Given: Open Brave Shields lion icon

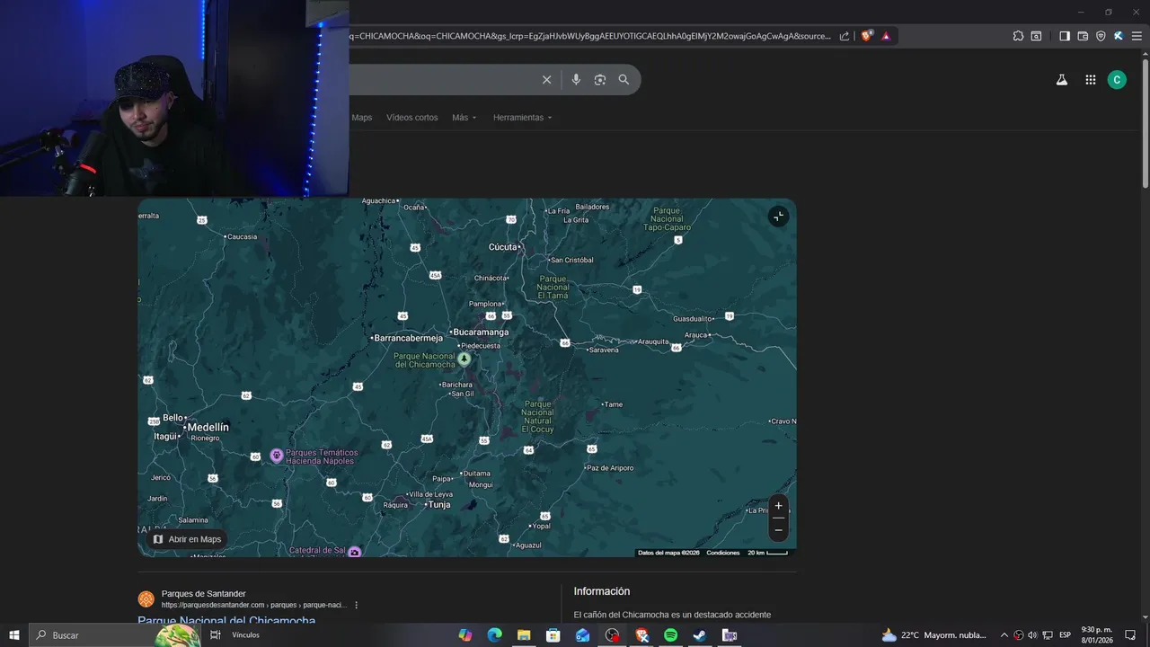Looking at the screenshot, I should 866,36.
